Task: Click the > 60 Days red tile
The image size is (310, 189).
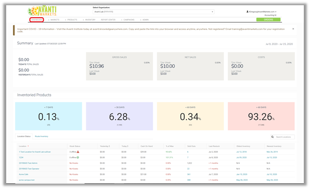Action: click(x=261, y=116)
